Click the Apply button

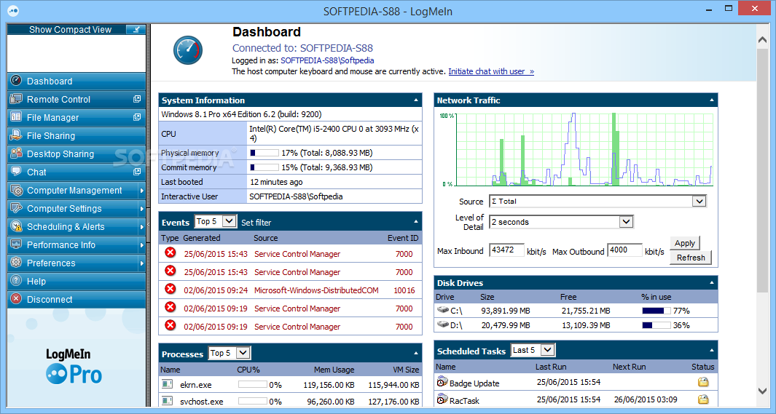[x=684, y=243]
